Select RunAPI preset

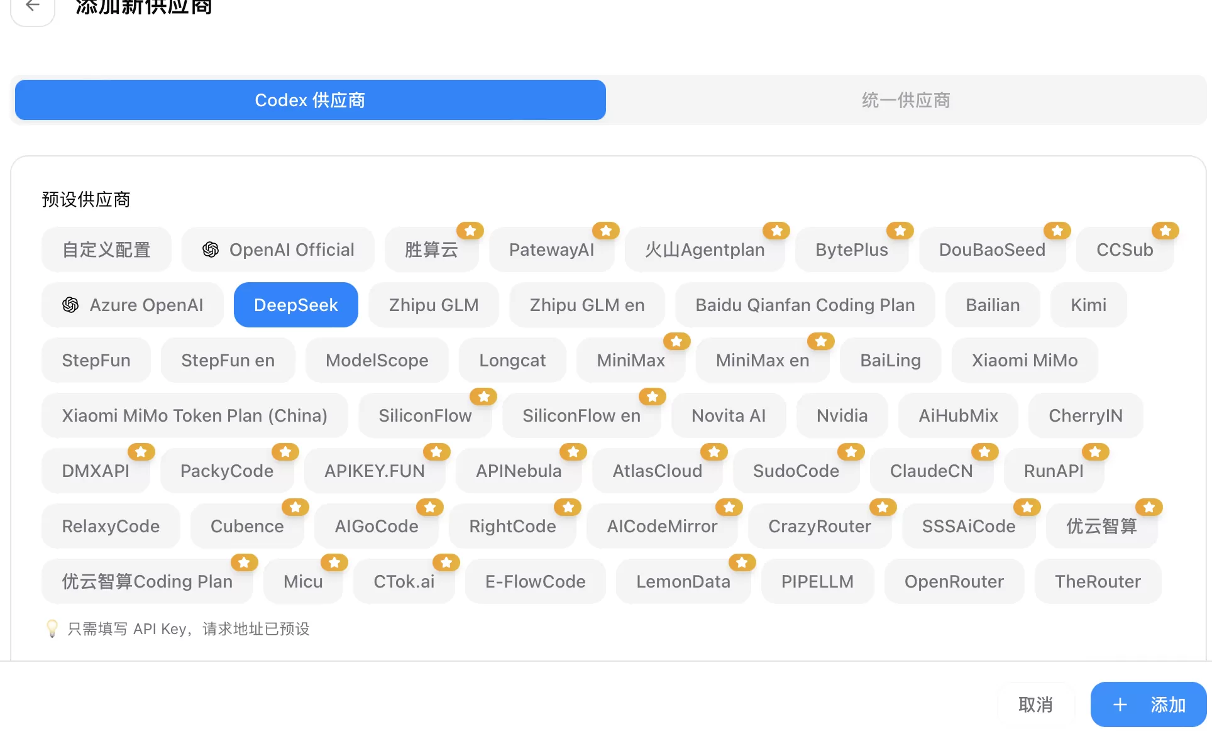tap(1054, 471)
